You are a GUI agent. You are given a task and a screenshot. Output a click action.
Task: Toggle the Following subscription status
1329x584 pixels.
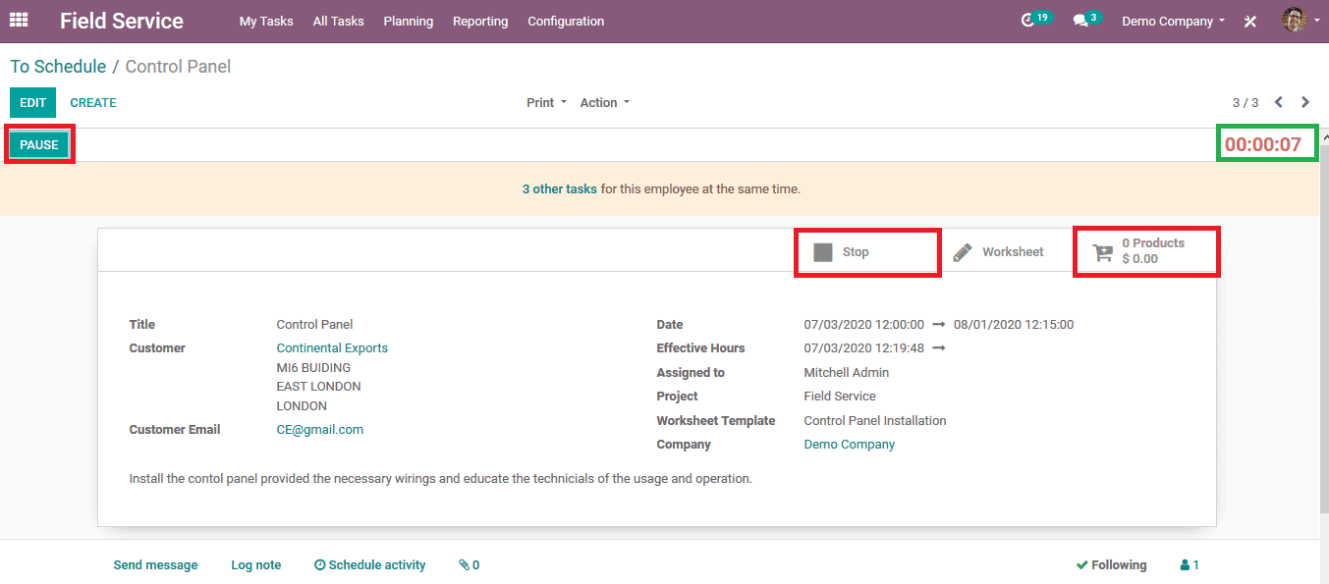coord(1111,565)
